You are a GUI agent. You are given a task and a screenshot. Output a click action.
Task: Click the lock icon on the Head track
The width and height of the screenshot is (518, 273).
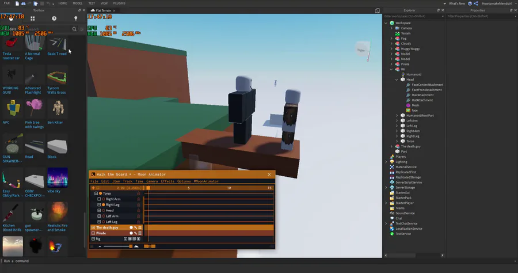[138, 210]
